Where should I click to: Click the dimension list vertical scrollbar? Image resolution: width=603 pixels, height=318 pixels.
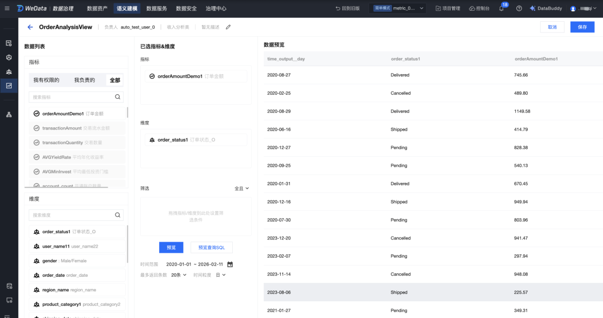tap(127, 244)
